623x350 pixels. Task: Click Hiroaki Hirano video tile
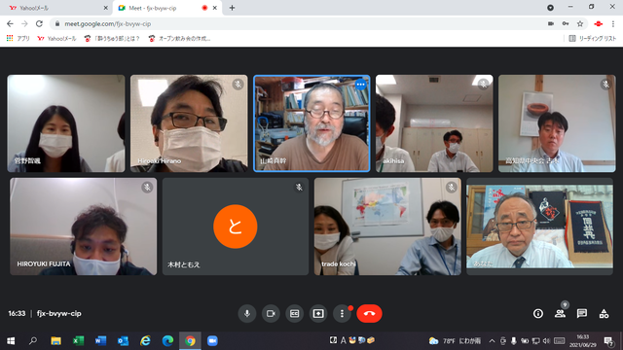click(189, 123)
